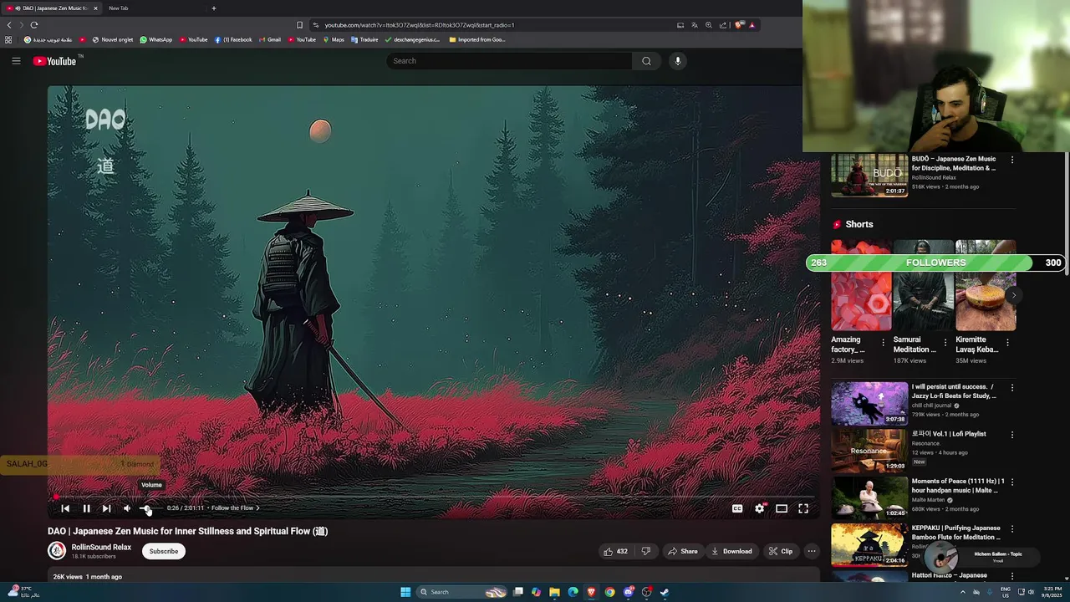Open 'I will persist until success' video
This screenshot has width=1070, height=602.
(869, 404)
